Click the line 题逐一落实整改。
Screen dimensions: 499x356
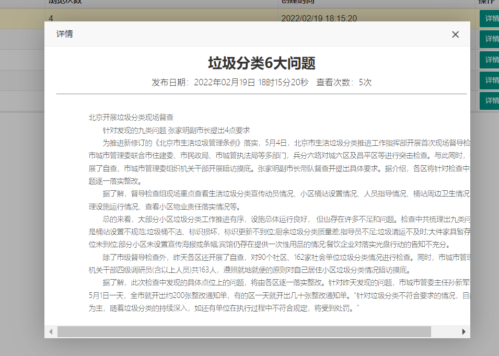coord(115,181)
